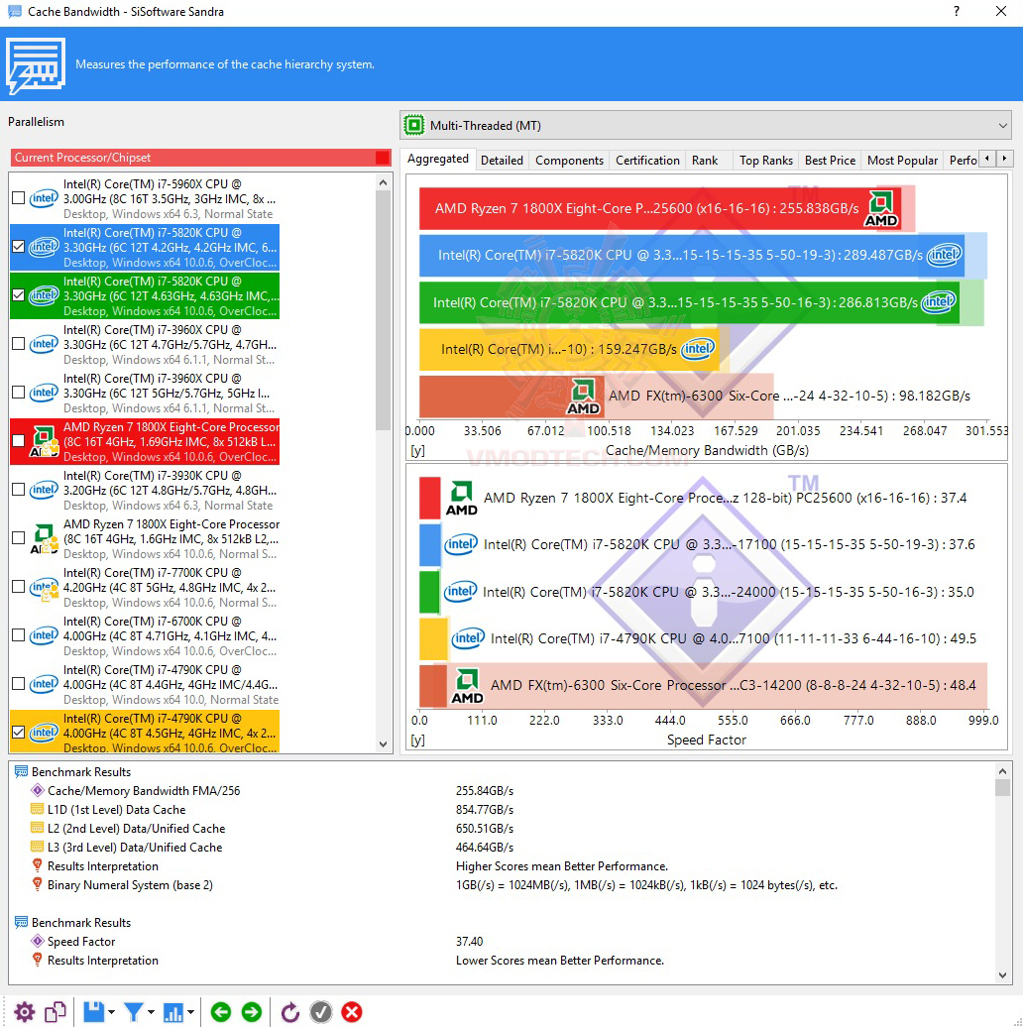Select the i7-4790K 4.4GHz Normal State entry
Viewport: 1023px width, 1027px height.
[145, 684]
